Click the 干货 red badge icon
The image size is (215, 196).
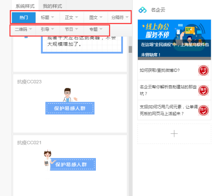point(203,70)
